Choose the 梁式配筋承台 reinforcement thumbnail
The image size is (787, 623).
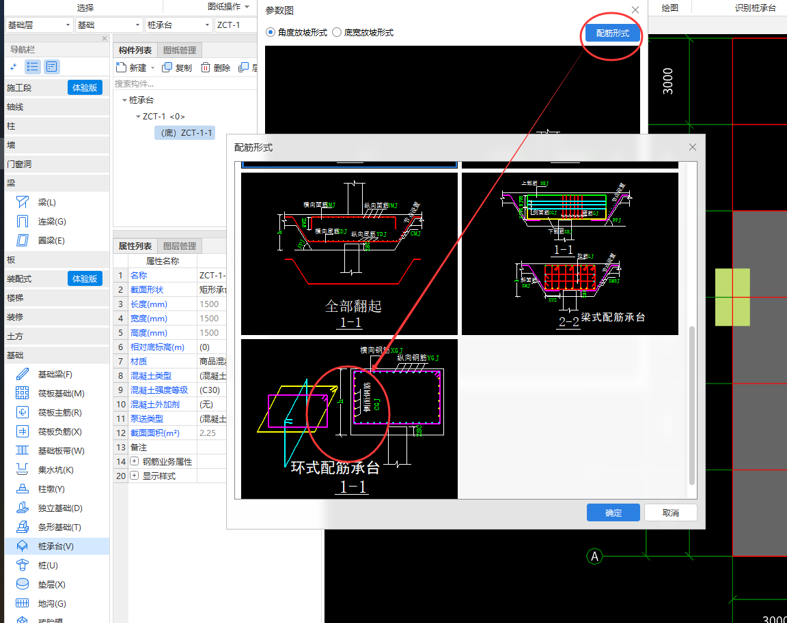(x=570, y=254)
